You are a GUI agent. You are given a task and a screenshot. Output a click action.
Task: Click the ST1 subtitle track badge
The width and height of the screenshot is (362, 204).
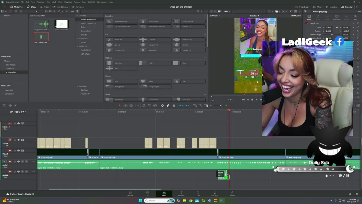(x=10, y=123)
